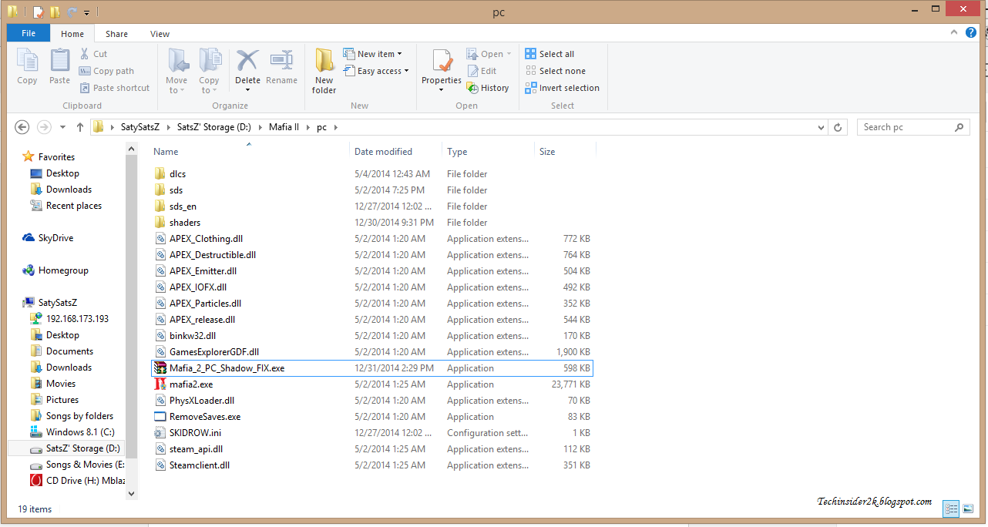
Task: Switch to the View ribbon tab
Action: (160, 34)
